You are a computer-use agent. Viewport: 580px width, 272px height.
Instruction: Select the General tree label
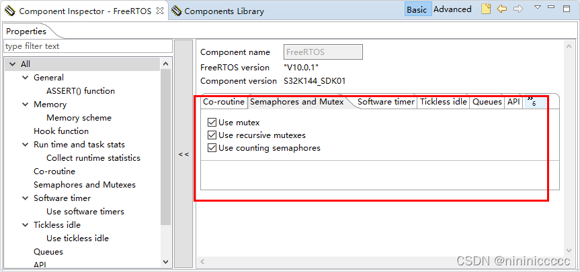pos(48,78)
